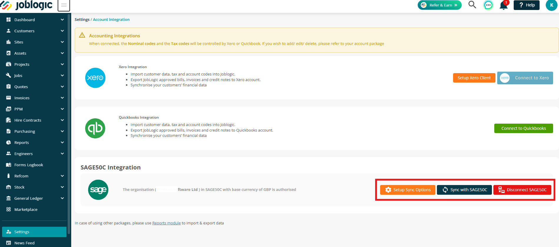Click the hamburger menu toggle button

[64, 5]
